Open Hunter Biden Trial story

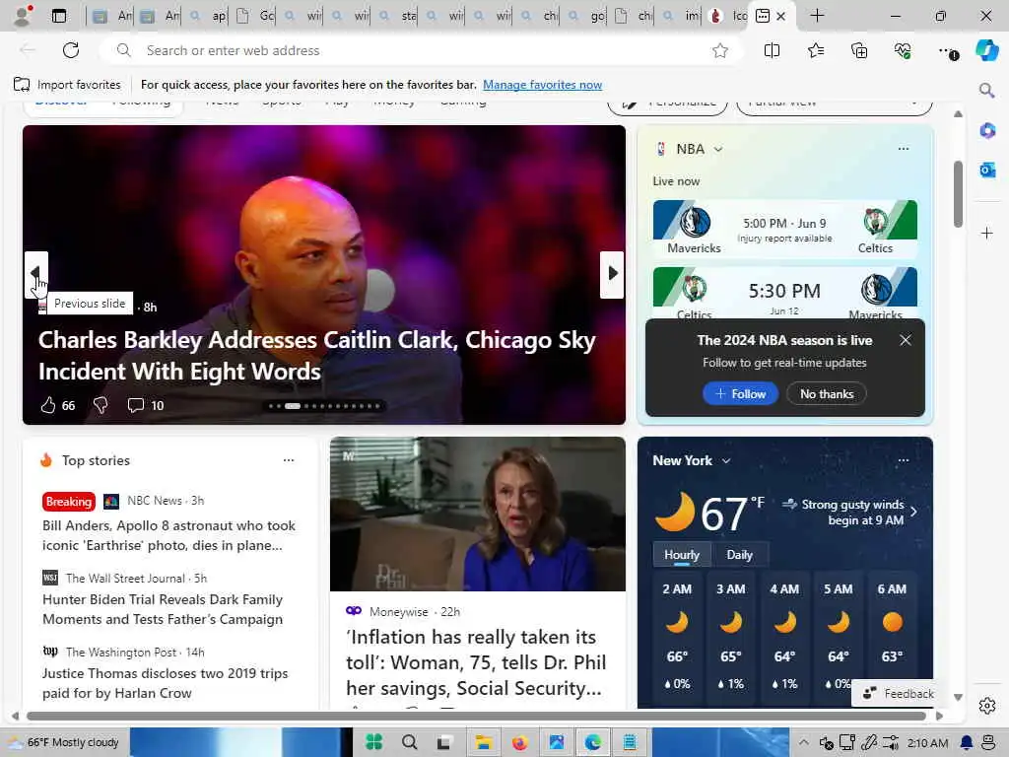pos(163,609)
